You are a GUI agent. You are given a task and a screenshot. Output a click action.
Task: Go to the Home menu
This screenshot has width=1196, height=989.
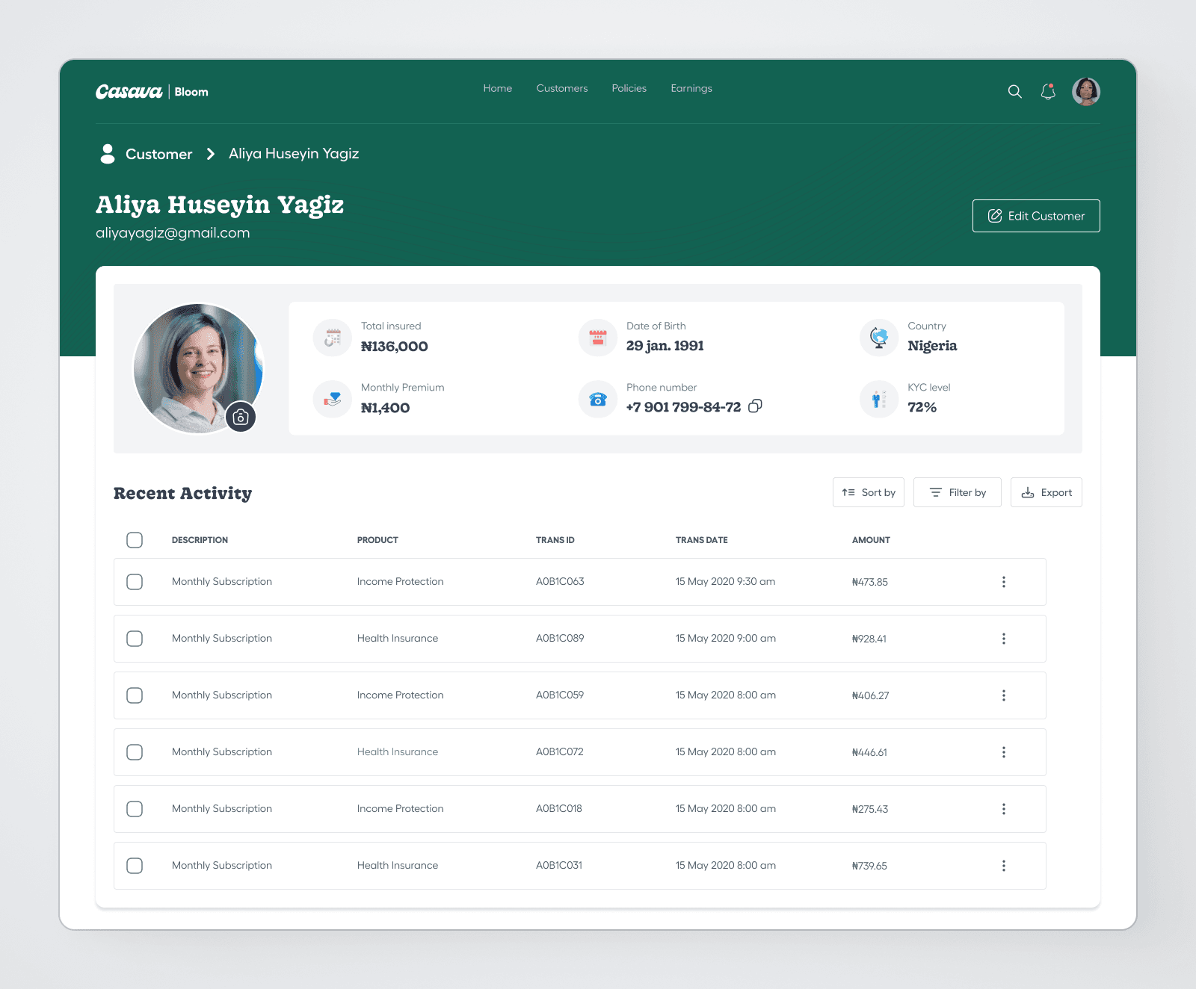click(x=498, y=88)
